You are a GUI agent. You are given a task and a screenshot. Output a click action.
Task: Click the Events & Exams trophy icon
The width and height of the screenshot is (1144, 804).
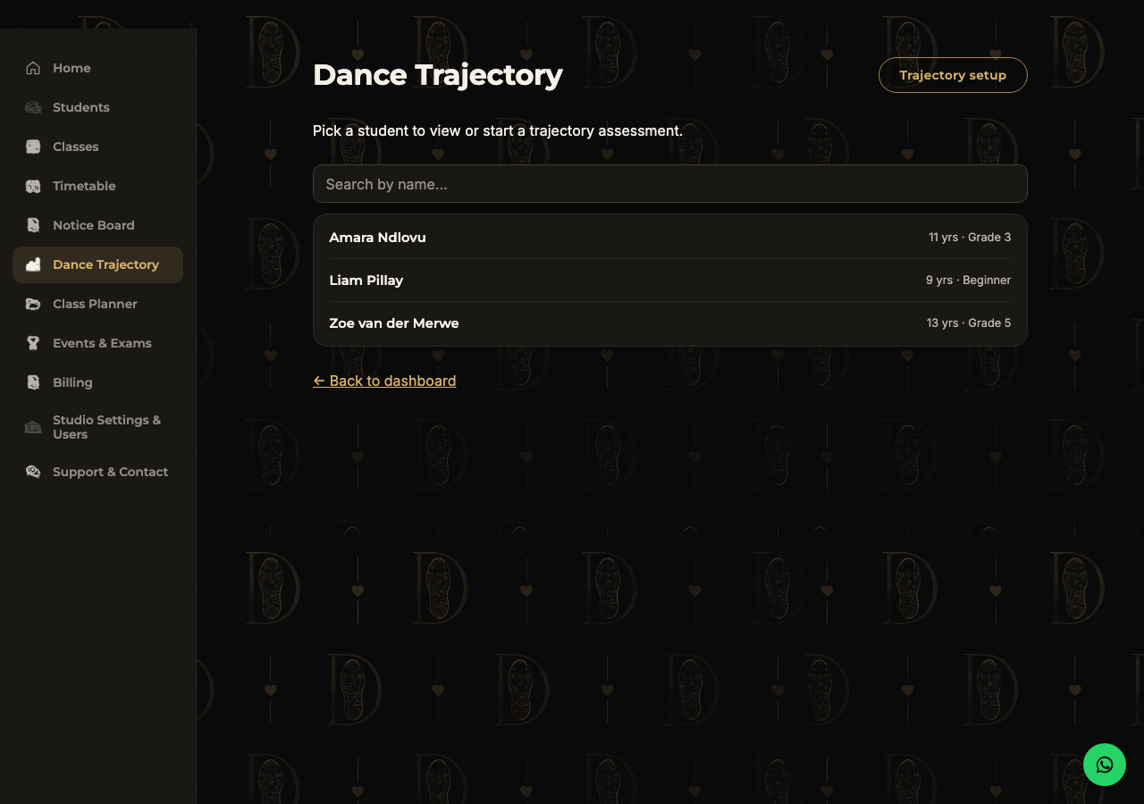pyautogui.click(x=33, y=343)
